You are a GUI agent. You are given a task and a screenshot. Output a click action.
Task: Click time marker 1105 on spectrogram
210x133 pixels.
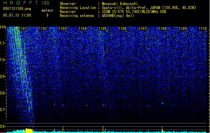(102, 29)
